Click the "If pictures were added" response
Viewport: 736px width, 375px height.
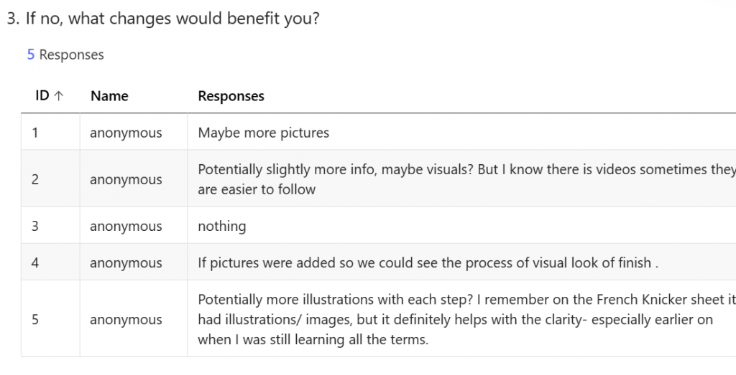[428, 262]
